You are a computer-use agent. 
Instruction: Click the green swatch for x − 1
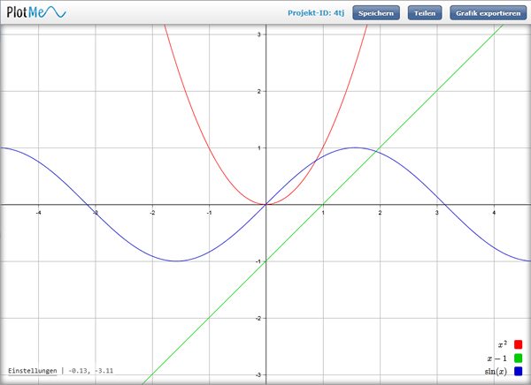click(518, 358)
